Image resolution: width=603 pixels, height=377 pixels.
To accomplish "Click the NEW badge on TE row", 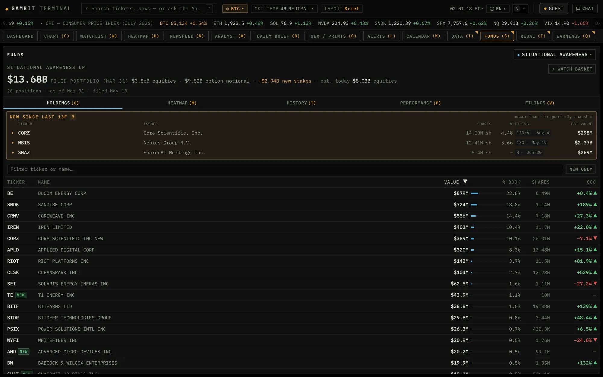I will pyautogui.click(x=21, y=295).
